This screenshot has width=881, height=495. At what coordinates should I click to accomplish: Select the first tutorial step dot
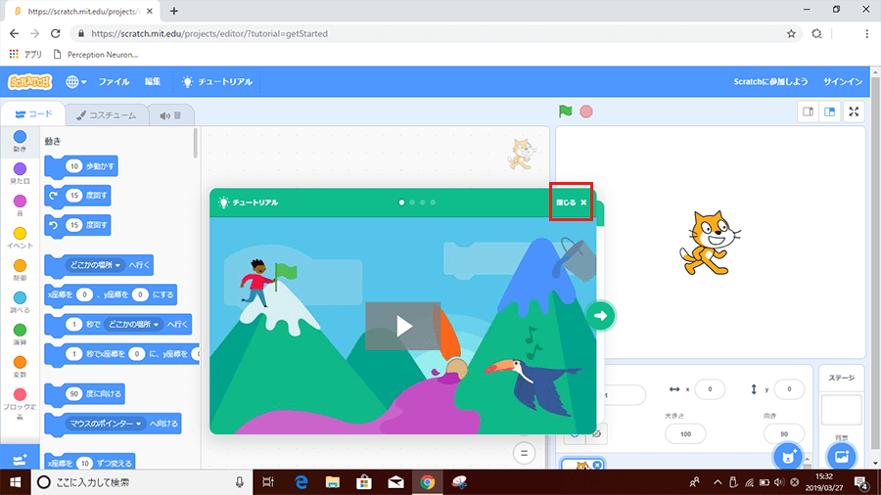point(401,202)
